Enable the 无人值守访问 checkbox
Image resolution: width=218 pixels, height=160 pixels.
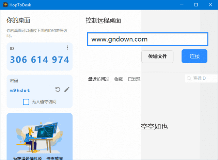[26, 102]
